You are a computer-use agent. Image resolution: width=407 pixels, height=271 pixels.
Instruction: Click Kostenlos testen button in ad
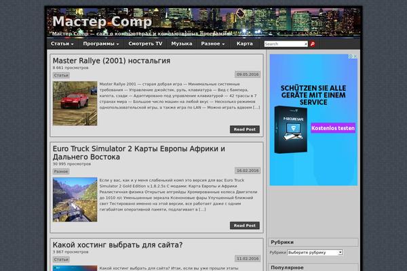pos(333,128)
